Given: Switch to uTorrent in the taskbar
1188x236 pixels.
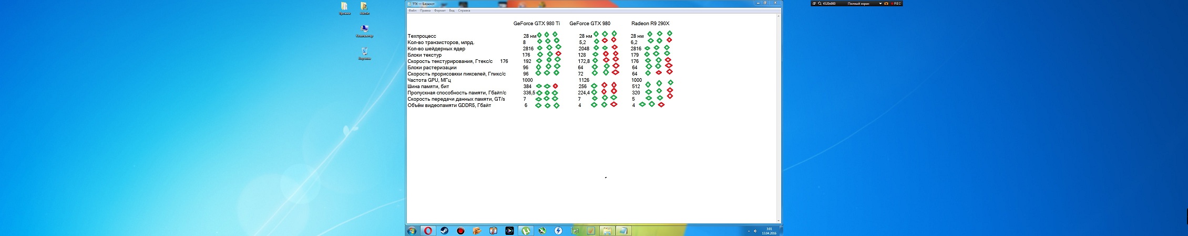Looking at the screenshot, I should coord(526,231).
